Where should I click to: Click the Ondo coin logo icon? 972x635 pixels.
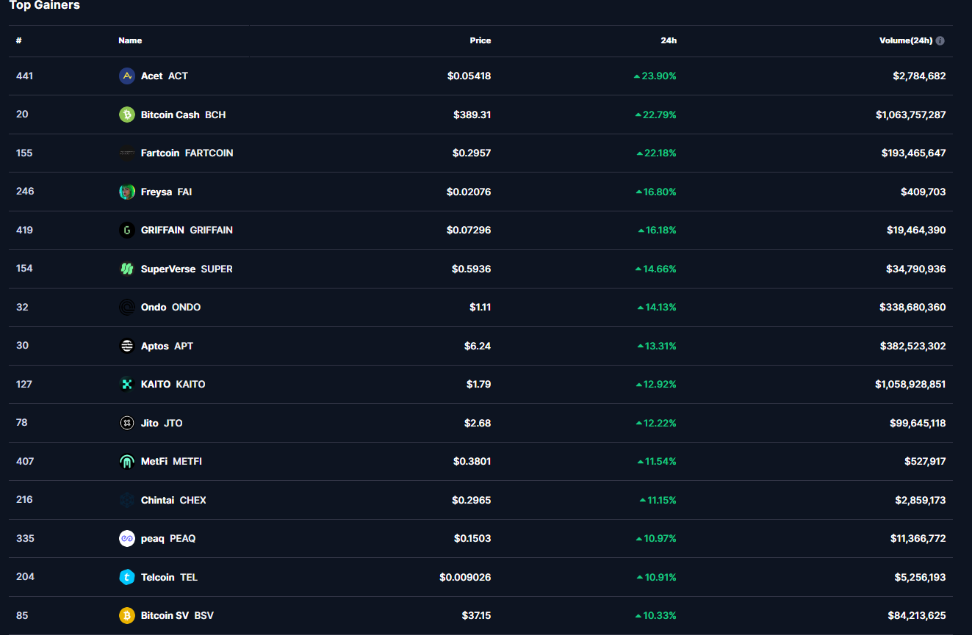tap(127, 307)
